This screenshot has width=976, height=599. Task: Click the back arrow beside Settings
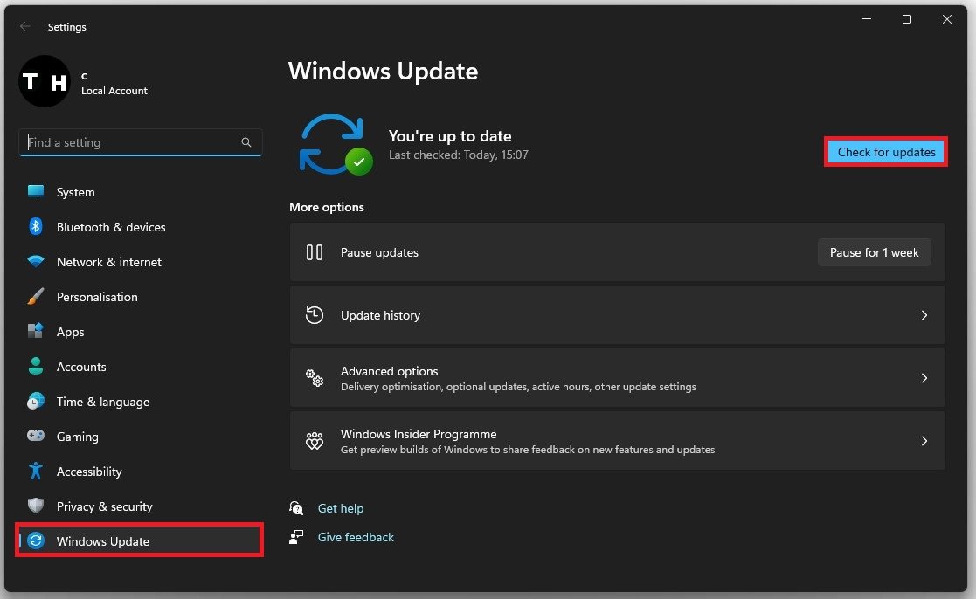click(25, 27)
